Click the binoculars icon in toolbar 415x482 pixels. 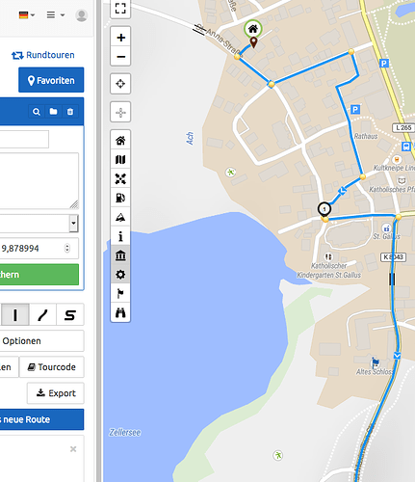[x=120, y=312]
